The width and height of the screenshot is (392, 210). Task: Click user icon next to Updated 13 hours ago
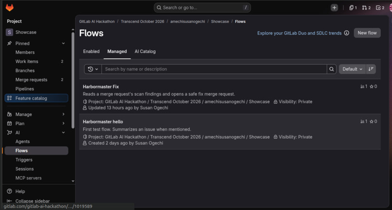(85, 108)
